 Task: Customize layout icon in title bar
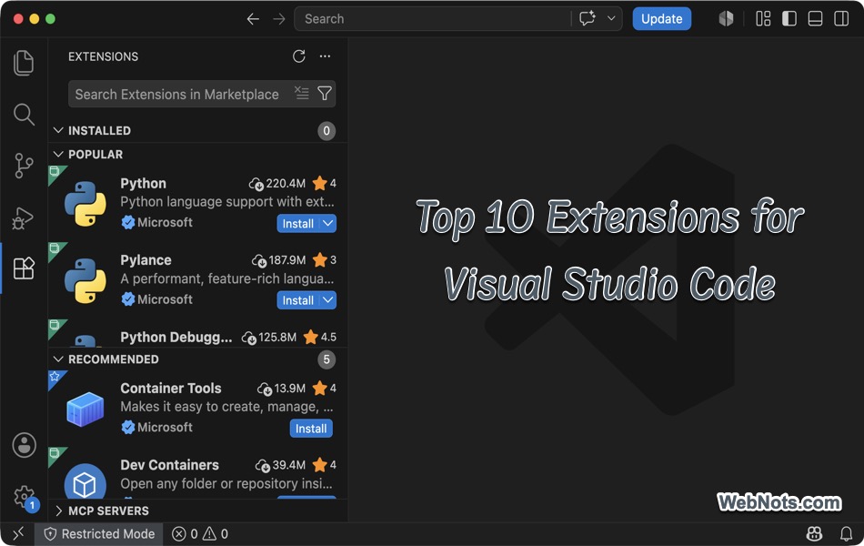point(763,19)
